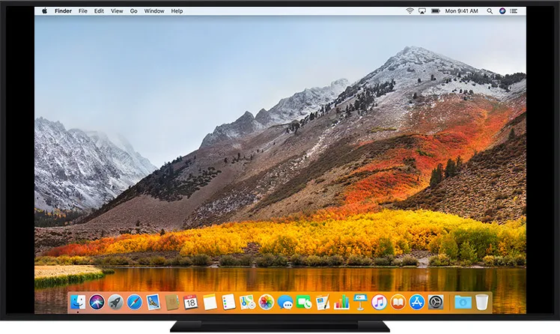Open the Downloads folder stack in Dock

coord(462,302)
